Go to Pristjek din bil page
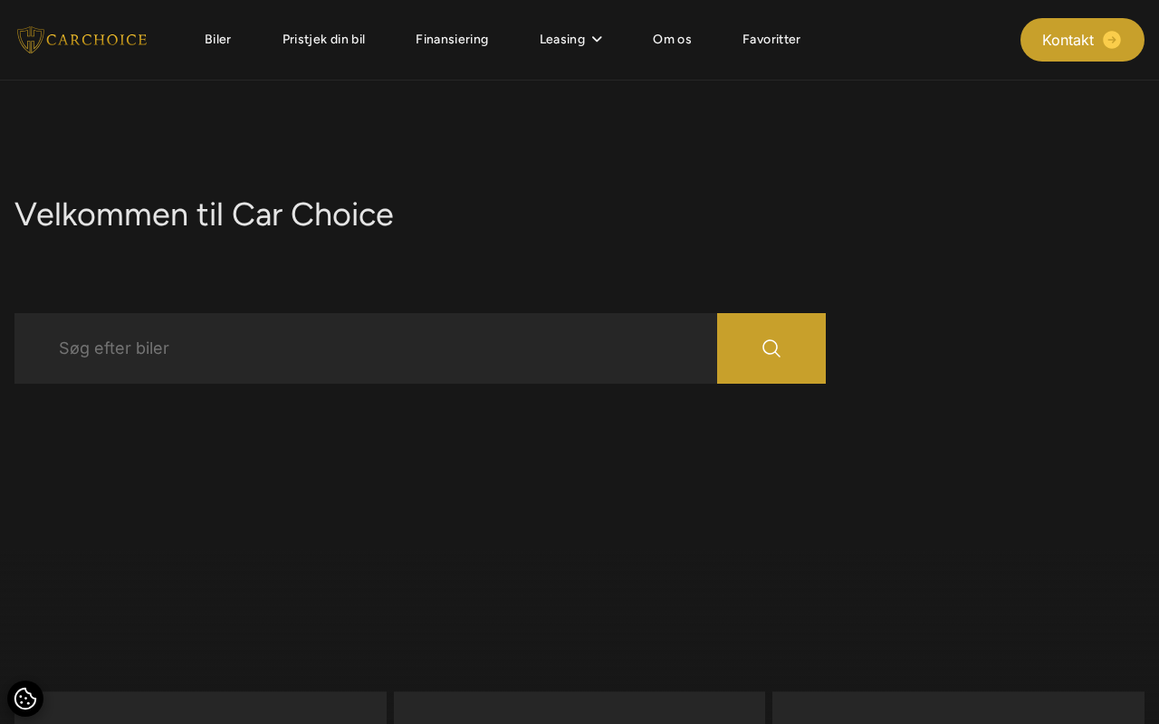1159x724 pixels. 323,39
